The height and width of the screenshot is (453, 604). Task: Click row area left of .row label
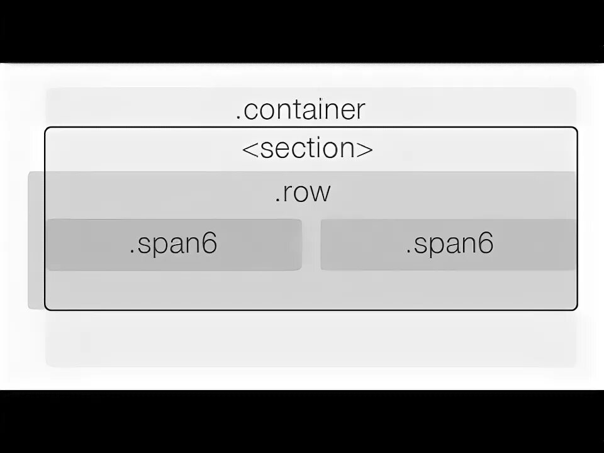coord(157,194)
